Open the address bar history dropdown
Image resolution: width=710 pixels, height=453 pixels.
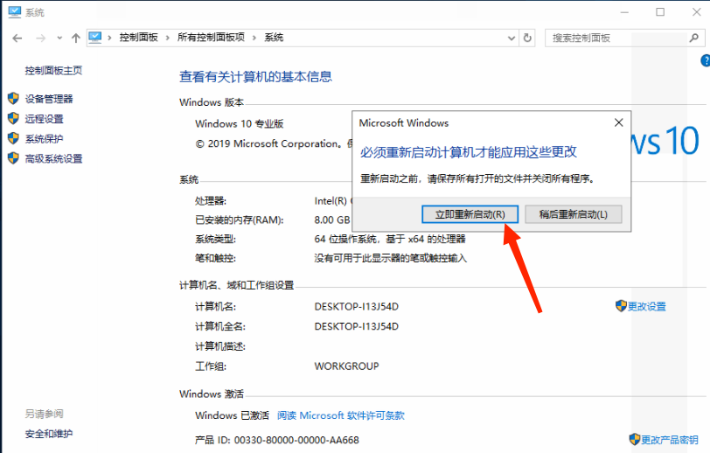(x=512, y=38)
